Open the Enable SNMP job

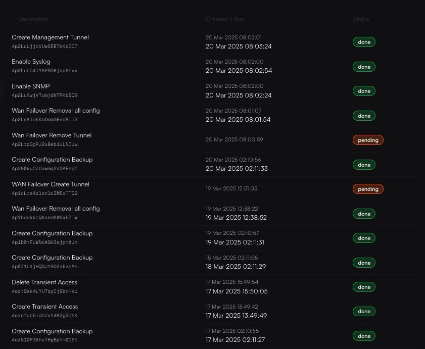tap(31, 86)
